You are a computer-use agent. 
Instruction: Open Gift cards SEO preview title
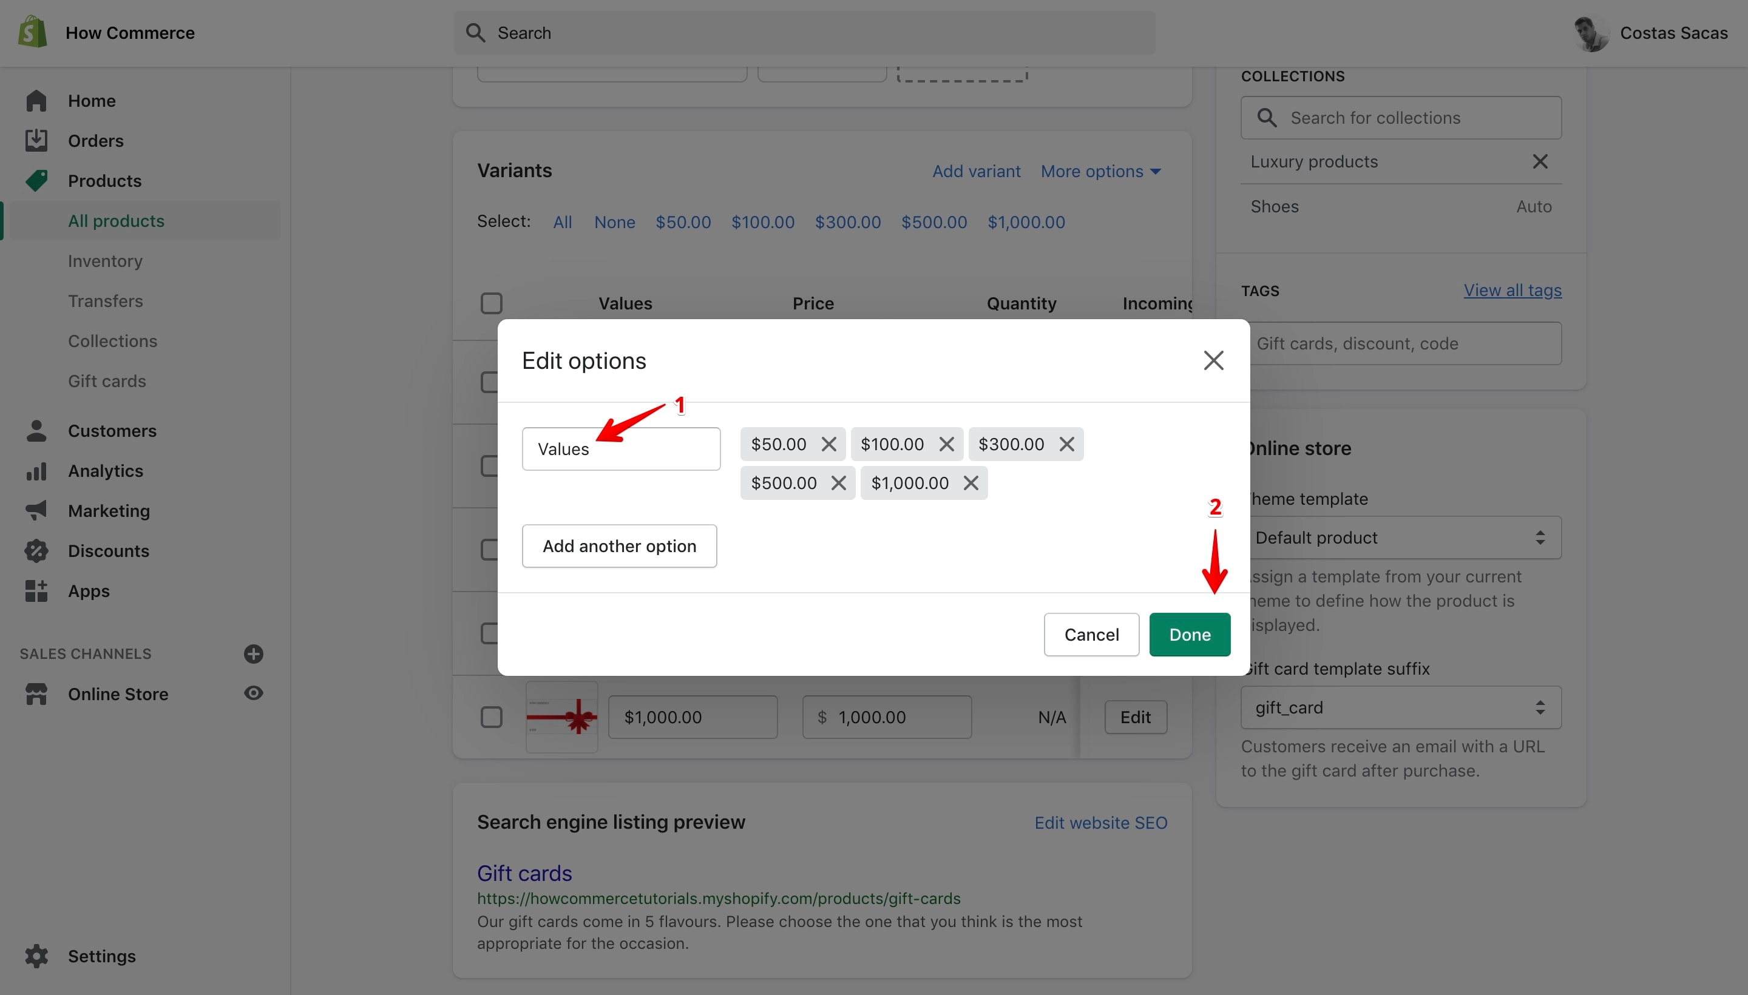tap(524, 874)
